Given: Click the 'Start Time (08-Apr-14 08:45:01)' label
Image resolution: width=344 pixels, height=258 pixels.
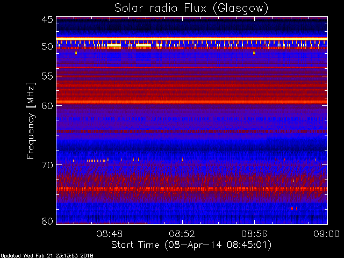Looking at the screenshot, I should [x=191, y=245].
